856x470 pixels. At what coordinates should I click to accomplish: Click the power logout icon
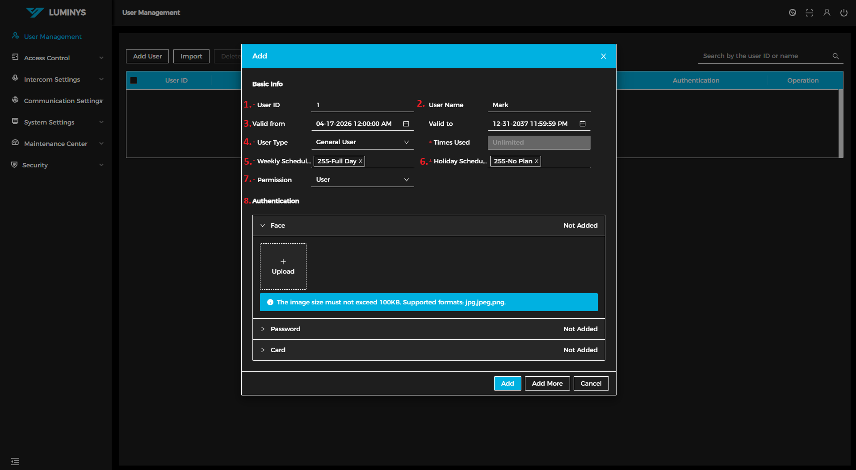(x=843, y=12)
